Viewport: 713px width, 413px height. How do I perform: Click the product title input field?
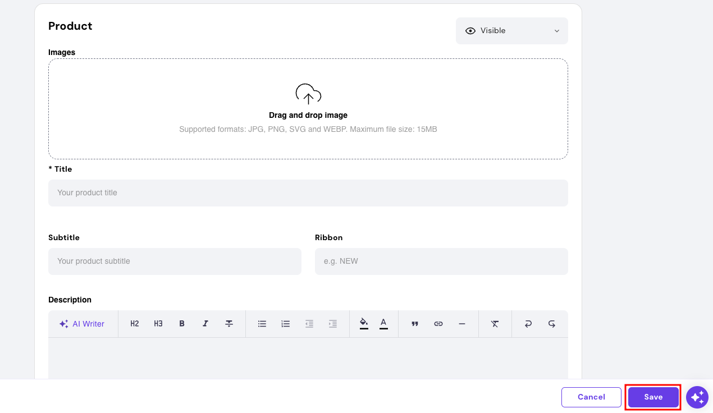pyautogui.click(x=308, y=192)
